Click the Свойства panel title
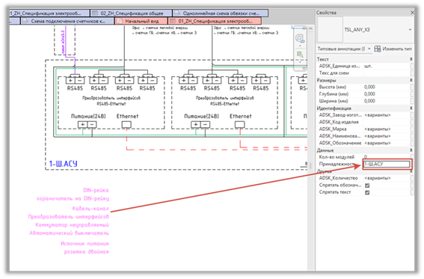Image resolution: width=424 pixels, height=279 pixels. pos(326,13)
